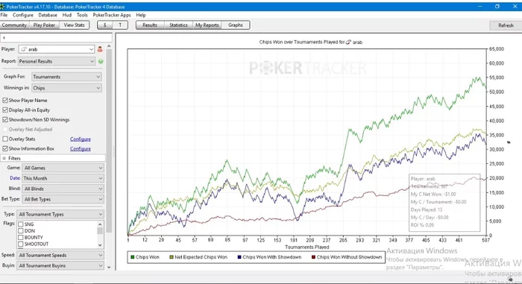Uncheck the Showdown/Non SD Winnings option
Screen dimensions: 522x284
5,119
